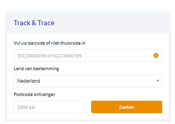Select the Nederland country combo box
Screen dimensions: 175x124
point(88,81)
